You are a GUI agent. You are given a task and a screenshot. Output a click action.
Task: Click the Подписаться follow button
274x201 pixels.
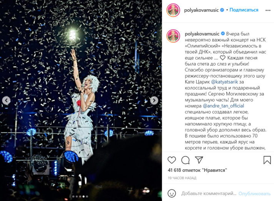(x=244, y=10)
